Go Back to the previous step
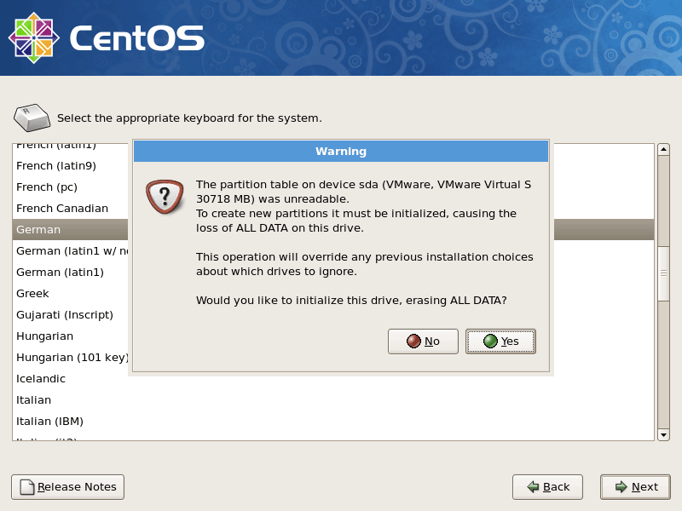 (x=547, y=487)
